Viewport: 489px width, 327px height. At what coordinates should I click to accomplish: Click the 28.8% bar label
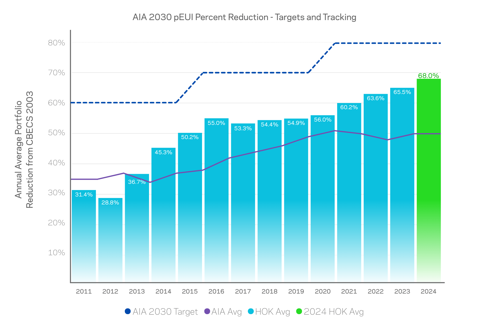(x=110, y=203)
